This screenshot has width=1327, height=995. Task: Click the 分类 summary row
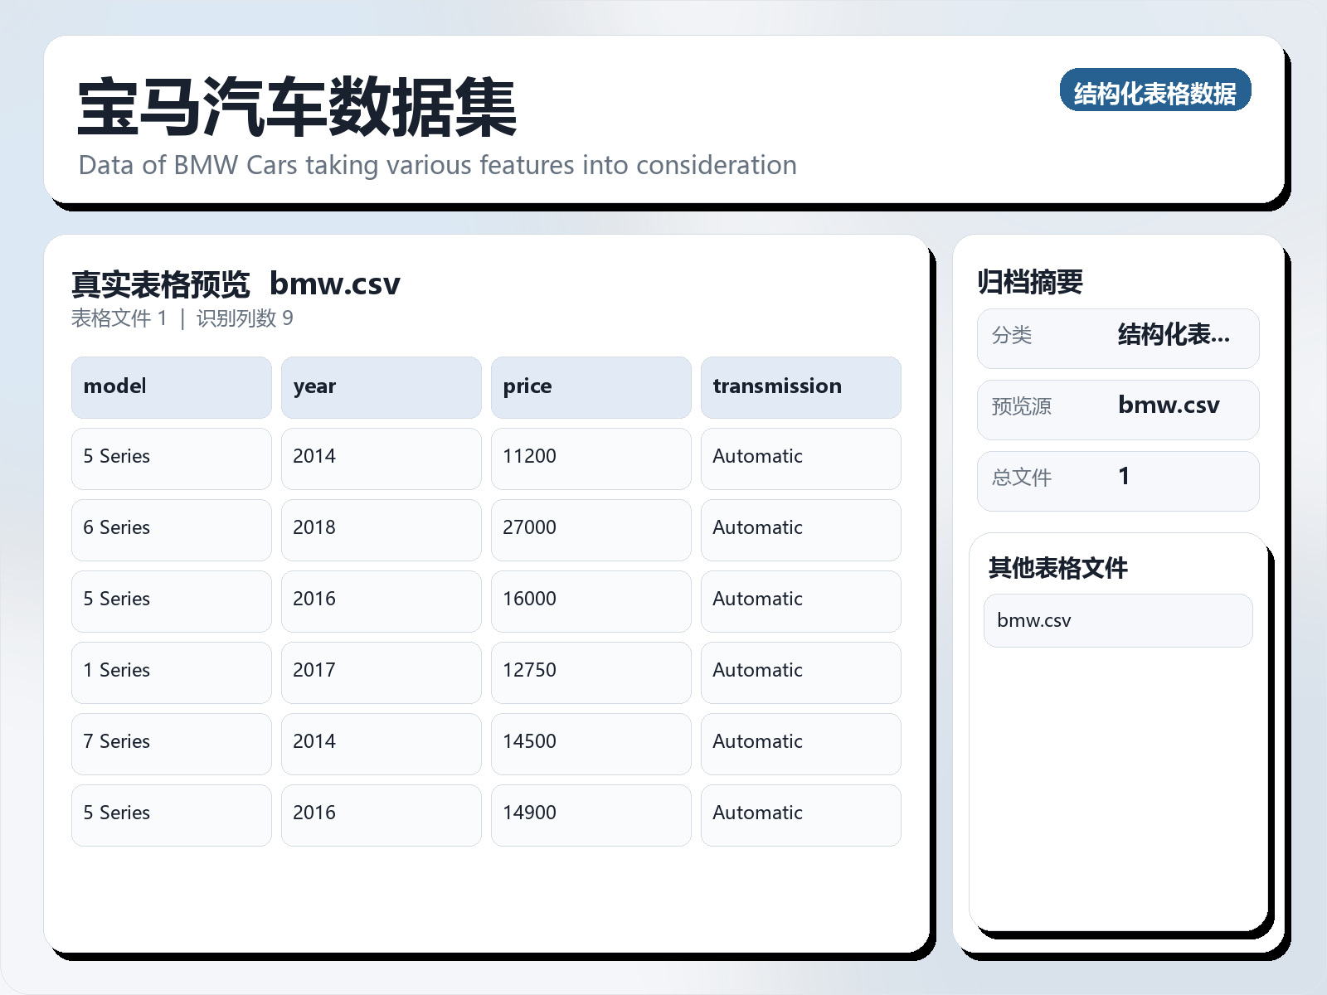(x=1118, y=337)
